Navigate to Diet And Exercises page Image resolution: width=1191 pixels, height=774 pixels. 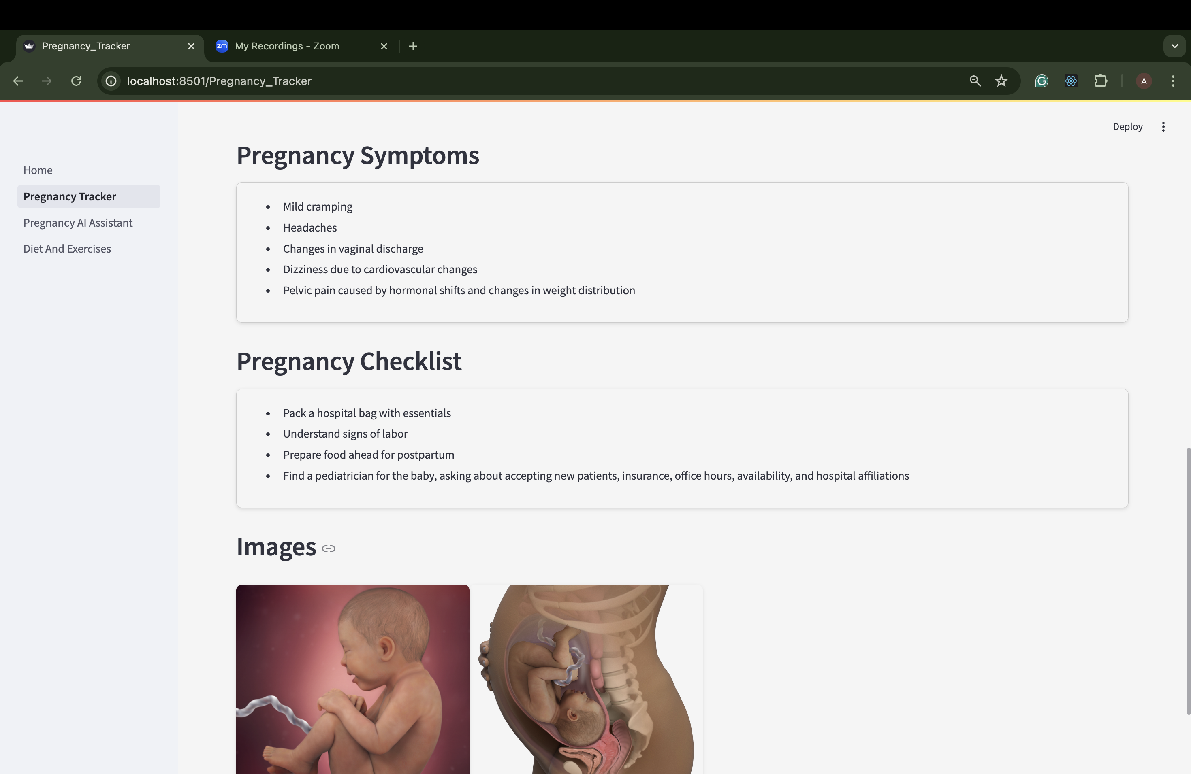coord(67,249)
